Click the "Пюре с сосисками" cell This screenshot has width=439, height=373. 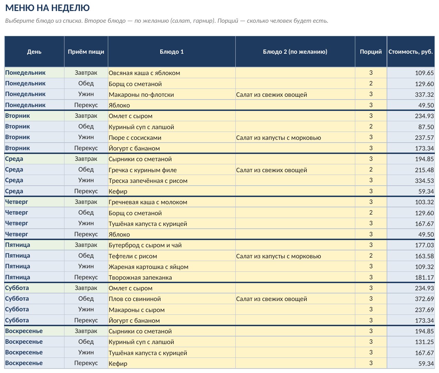[172, 137]
